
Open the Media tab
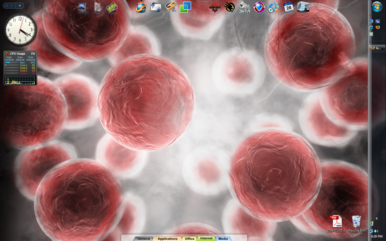[x=223, y=239]
